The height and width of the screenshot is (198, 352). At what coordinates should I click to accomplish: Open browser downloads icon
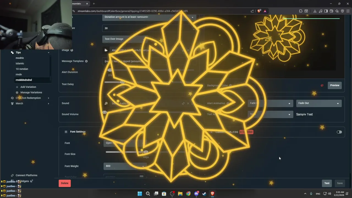(315, 11)
